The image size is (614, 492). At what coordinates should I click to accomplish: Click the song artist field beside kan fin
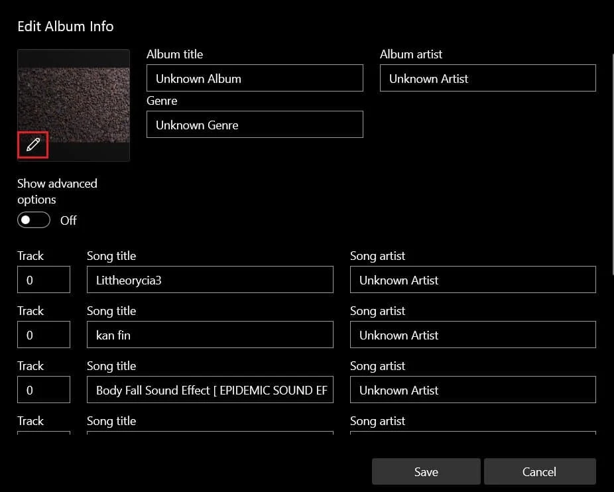click(472, 335)
